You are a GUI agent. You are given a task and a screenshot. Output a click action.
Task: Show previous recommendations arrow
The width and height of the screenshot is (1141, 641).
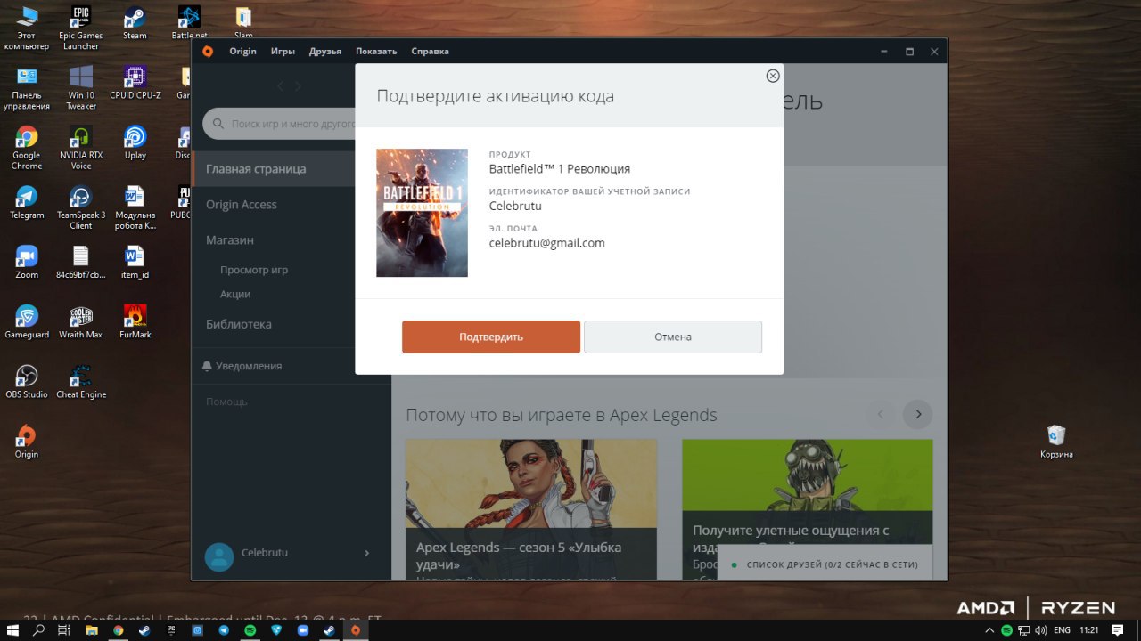881,414
